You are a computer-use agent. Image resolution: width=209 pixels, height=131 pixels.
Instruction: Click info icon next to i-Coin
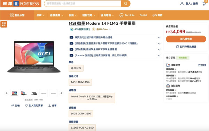(110, 30)
